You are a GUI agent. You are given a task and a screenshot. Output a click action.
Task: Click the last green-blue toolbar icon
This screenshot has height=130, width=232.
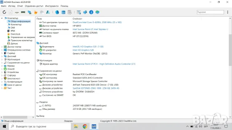coord(98,12)
